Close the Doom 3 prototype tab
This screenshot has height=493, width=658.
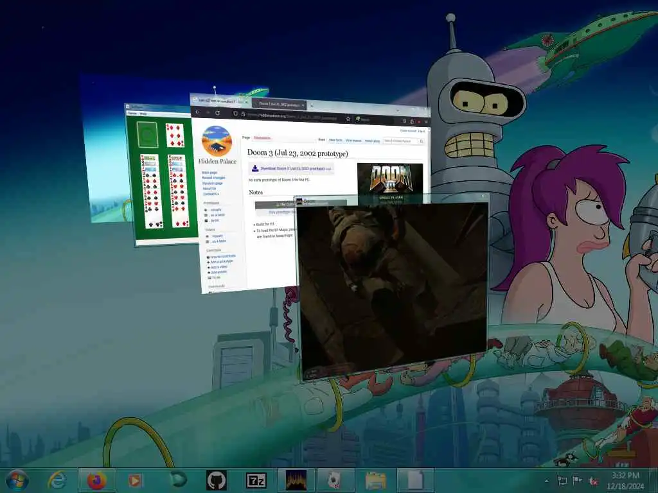tap(303, 105)
